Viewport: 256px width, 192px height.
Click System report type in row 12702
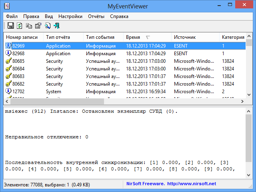coord(54,92)
